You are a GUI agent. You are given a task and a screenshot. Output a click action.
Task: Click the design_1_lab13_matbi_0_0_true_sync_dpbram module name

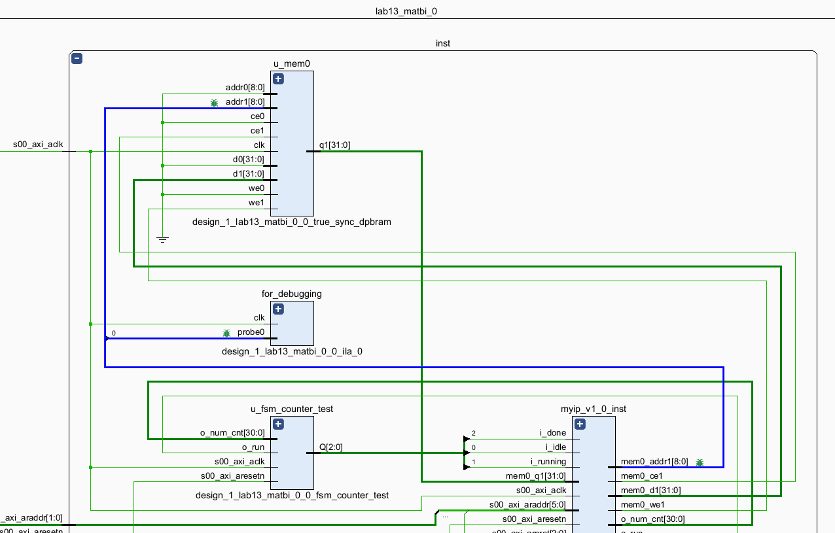292,222
